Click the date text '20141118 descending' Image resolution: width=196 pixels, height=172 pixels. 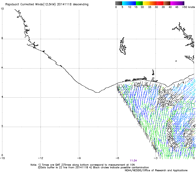73,4
